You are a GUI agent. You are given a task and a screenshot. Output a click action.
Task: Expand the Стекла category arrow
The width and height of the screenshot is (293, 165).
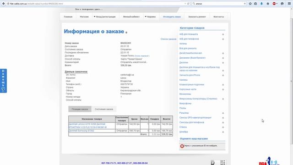coord(223,127)
